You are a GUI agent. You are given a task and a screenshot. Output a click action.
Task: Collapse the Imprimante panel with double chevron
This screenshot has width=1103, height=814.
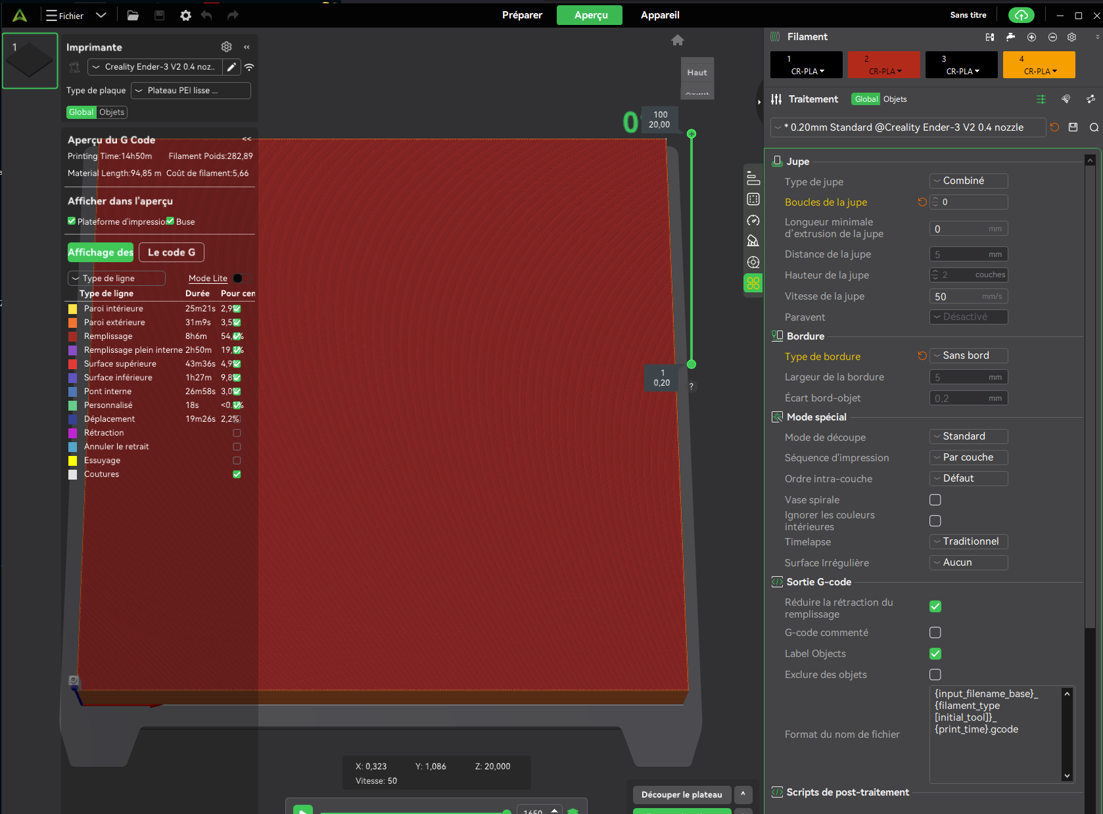246,47
